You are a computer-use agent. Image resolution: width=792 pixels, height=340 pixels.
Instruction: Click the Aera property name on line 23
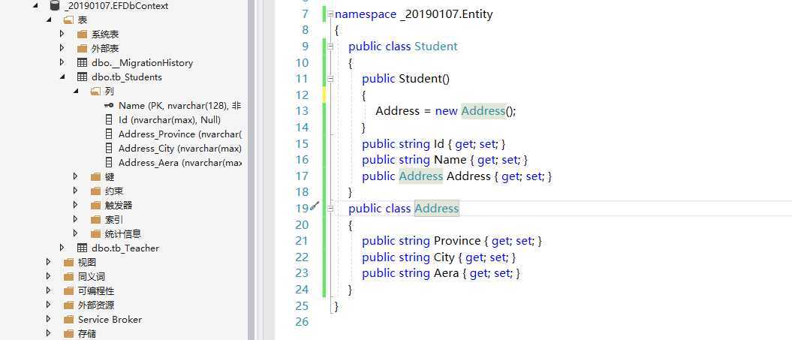pos(447,272)
